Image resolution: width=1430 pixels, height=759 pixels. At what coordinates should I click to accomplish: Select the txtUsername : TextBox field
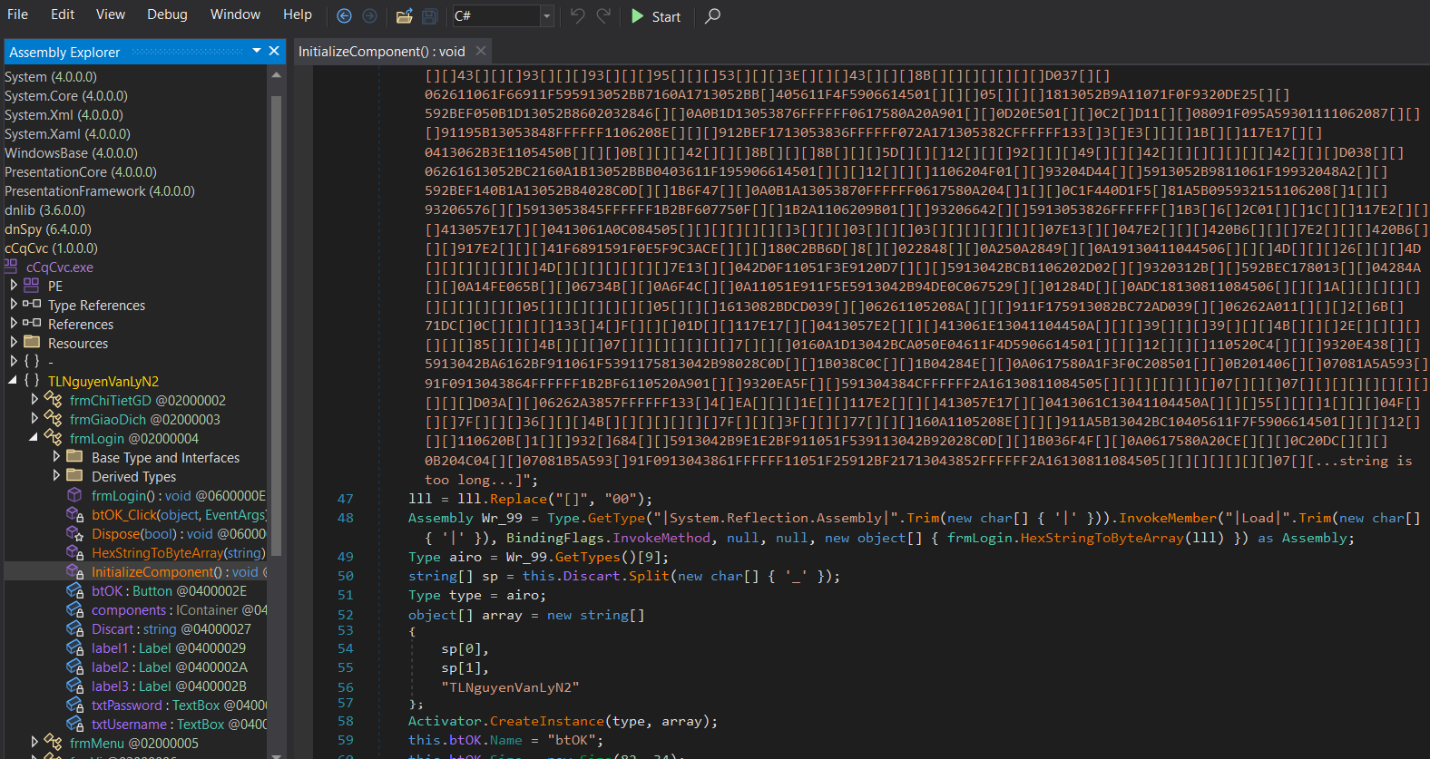tap(179, 724)
